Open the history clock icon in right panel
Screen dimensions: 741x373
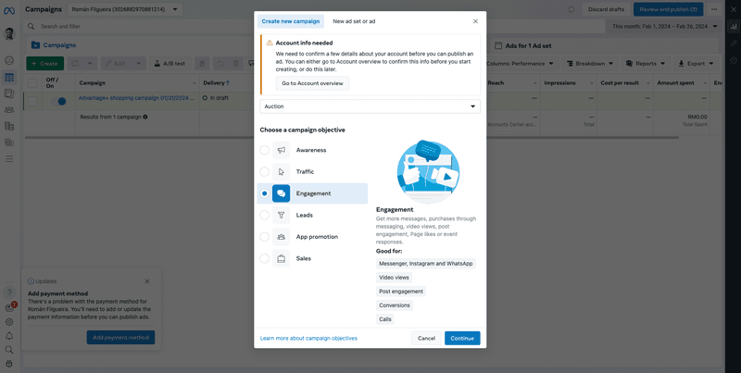[x=734, y=60]
